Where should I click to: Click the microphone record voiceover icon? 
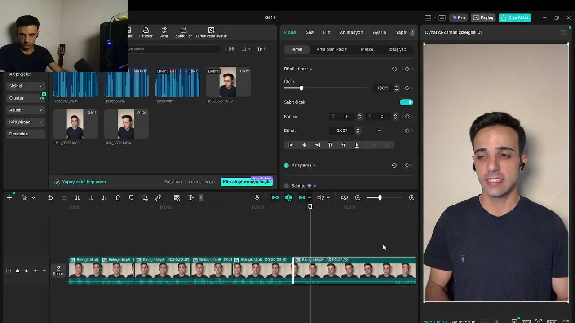coord(257,198)
